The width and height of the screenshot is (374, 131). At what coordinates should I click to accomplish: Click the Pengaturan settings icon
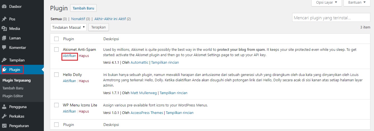pos(4,126)
